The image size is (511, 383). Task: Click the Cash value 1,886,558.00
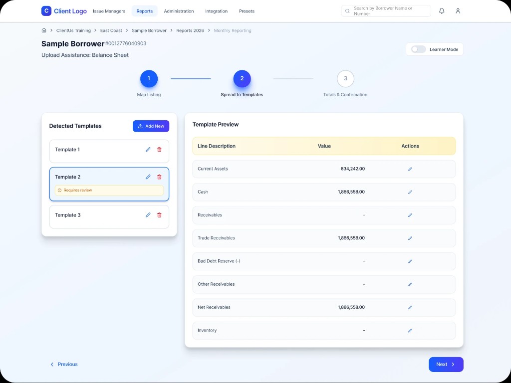[x=351, y=192]
